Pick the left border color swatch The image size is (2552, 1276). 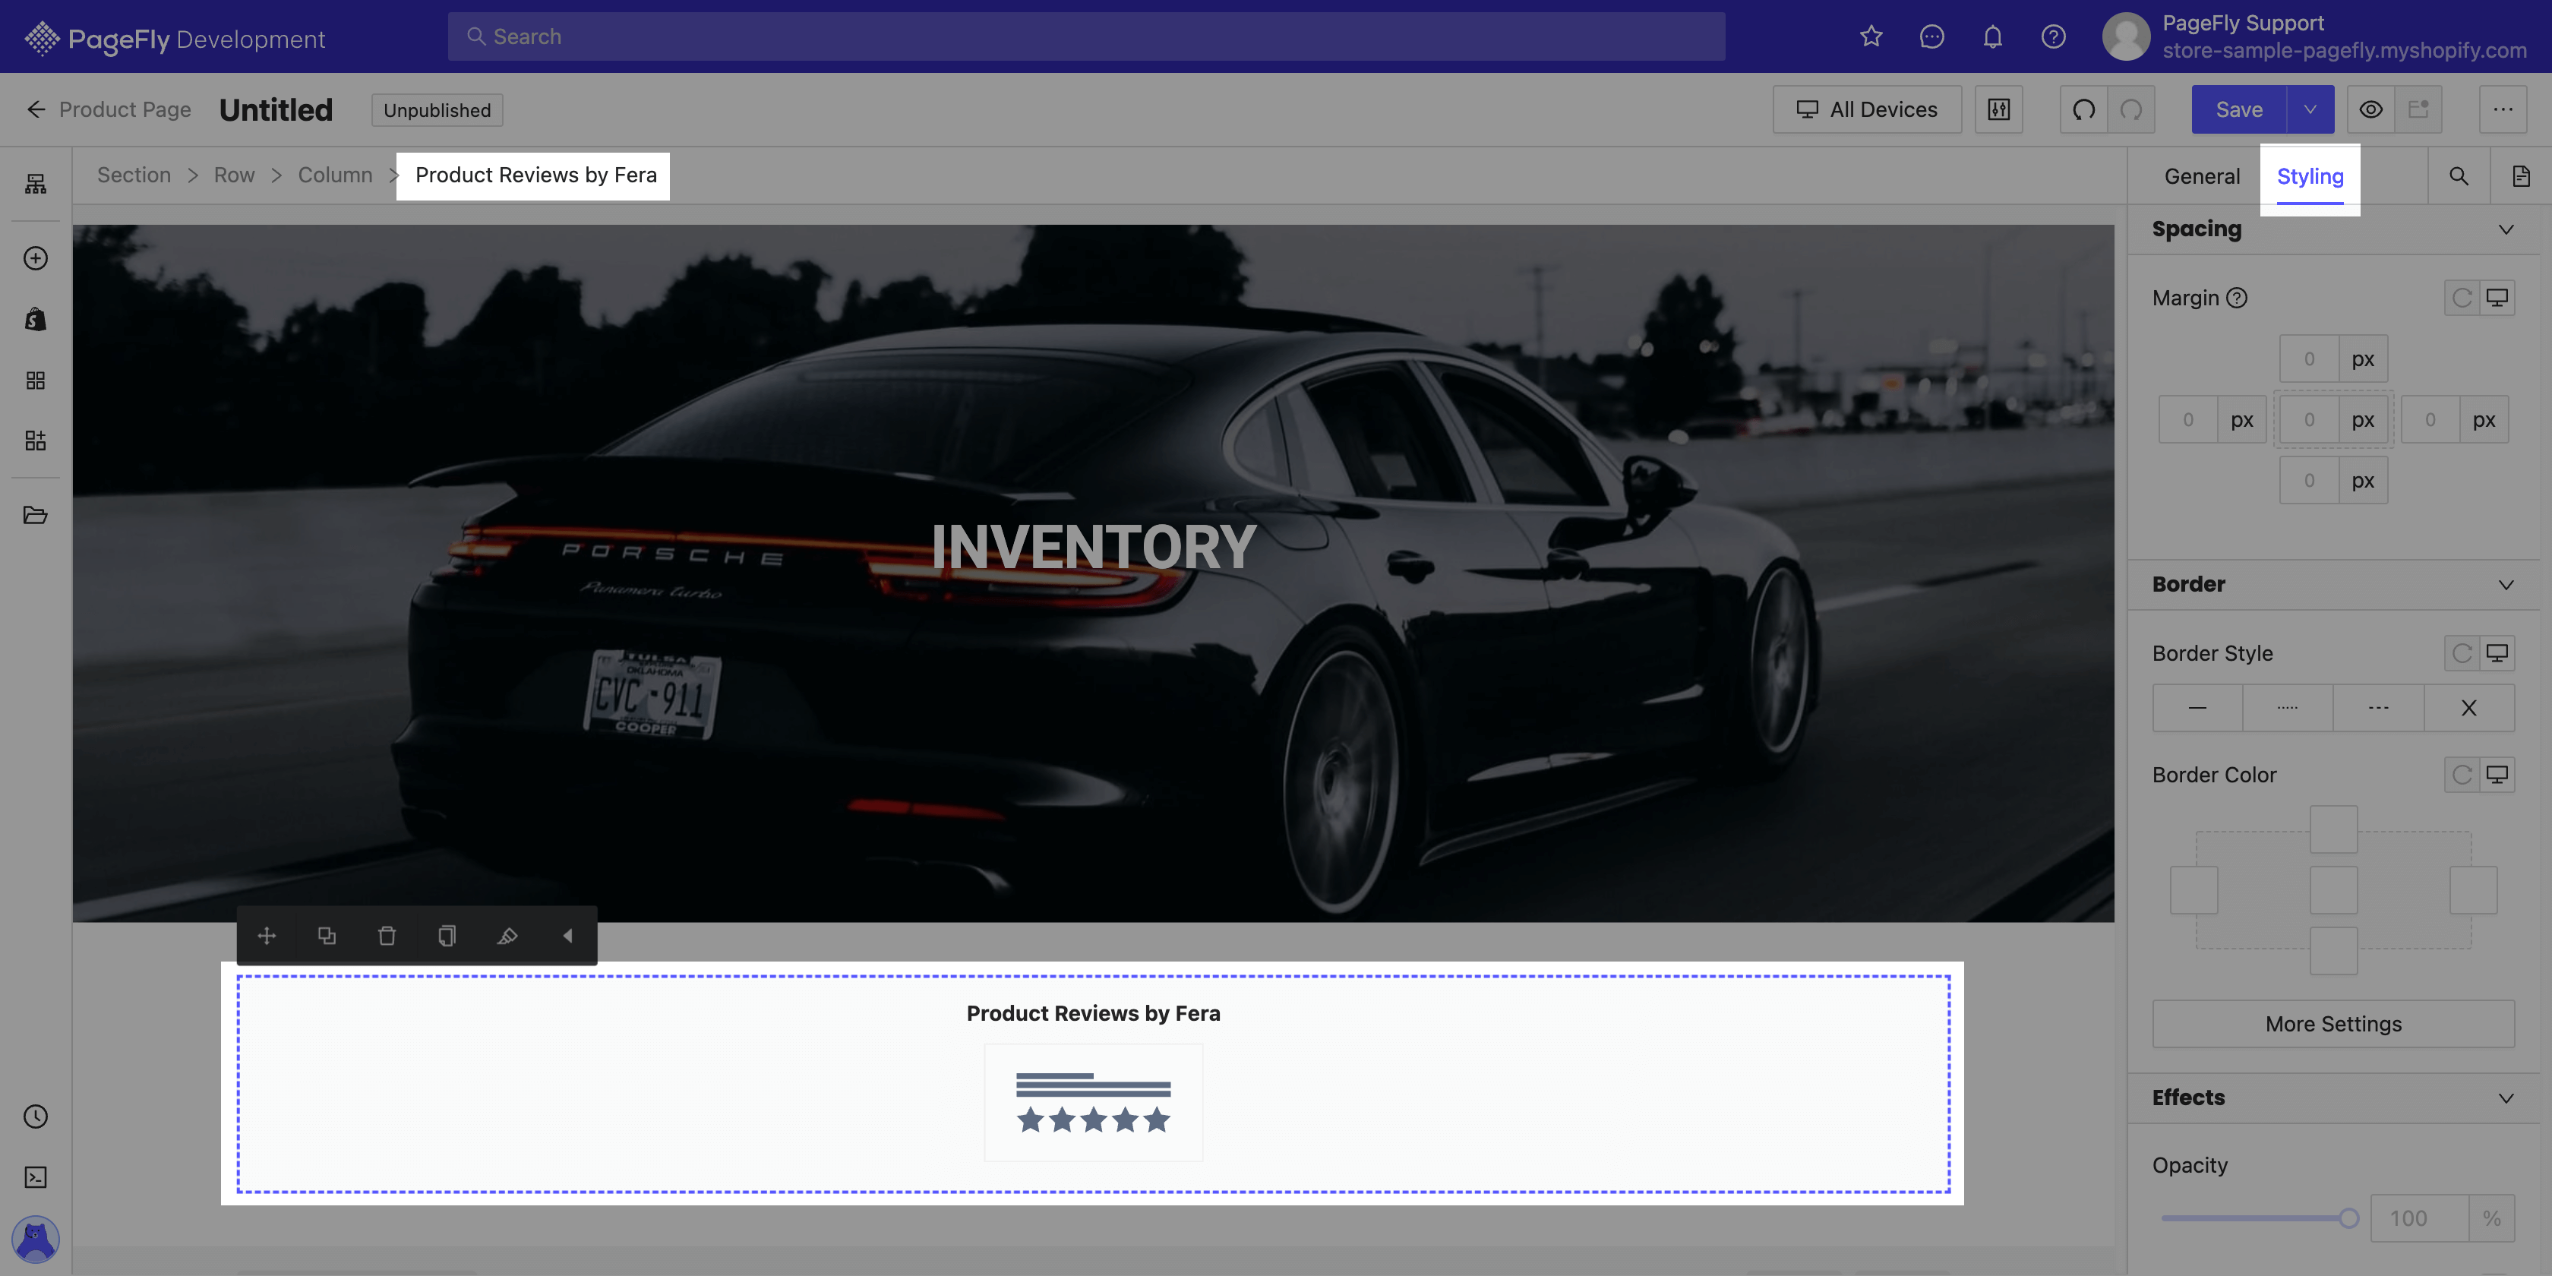click(x=2194, y=889)
